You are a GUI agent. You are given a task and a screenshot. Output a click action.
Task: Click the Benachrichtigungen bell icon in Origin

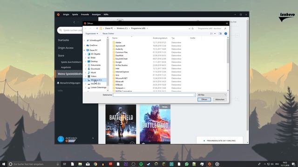58,83
